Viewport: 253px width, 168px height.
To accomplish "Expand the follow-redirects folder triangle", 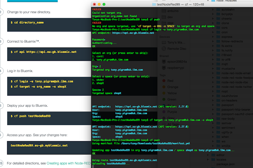I will [x=213, y=42].
